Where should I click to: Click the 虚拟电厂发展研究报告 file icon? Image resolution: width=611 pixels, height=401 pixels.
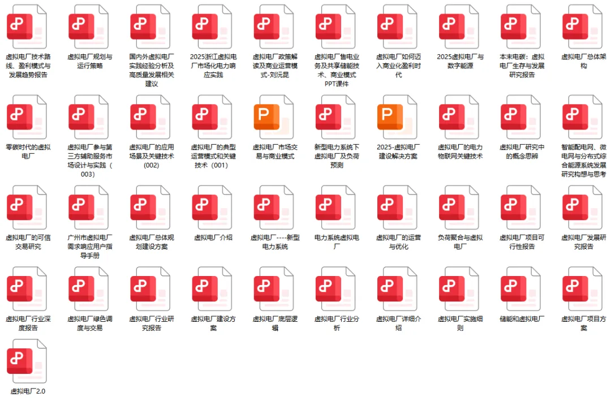coord(583,208)
